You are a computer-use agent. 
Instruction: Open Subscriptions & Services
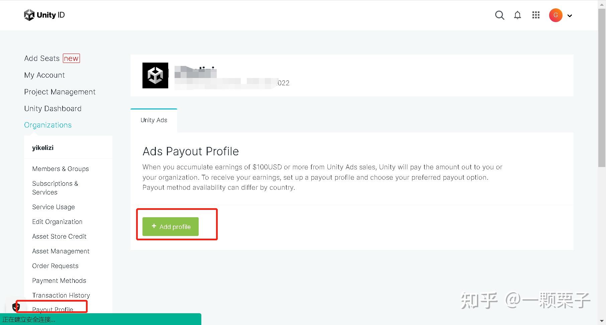pyautogui.click(x=55, y=188)
